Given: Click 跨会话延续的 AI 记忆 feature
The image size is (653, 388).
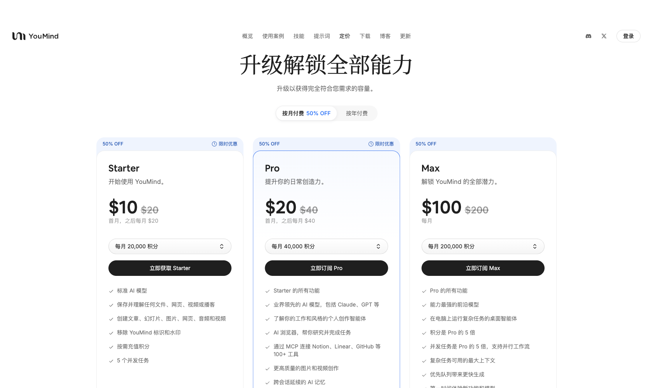Looking at the screenshot, I should [x=299, y=382].
